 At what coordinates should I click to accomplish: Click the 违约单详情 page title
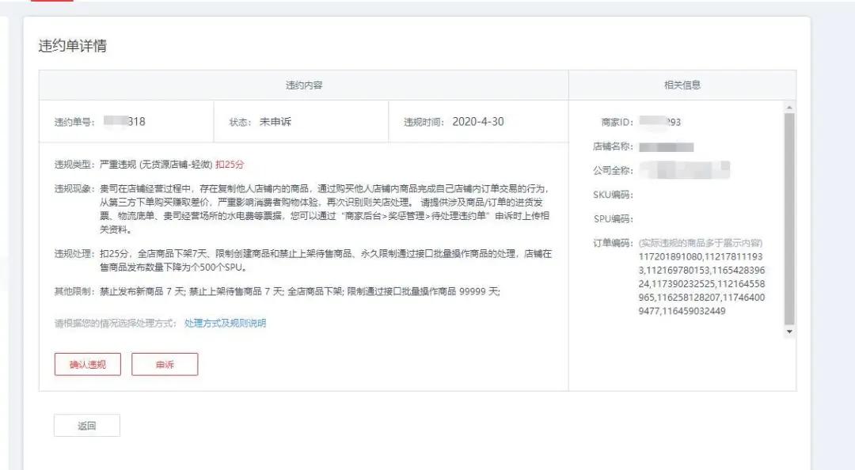click(73, 46)
